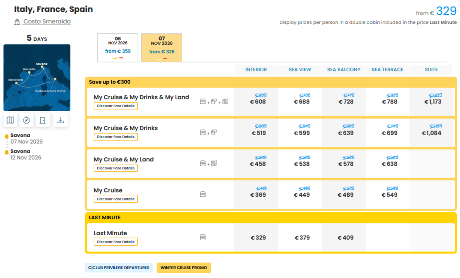Click the ship icon beside Costa Smeralda
460x278 pixels.
tap(17, 22)
